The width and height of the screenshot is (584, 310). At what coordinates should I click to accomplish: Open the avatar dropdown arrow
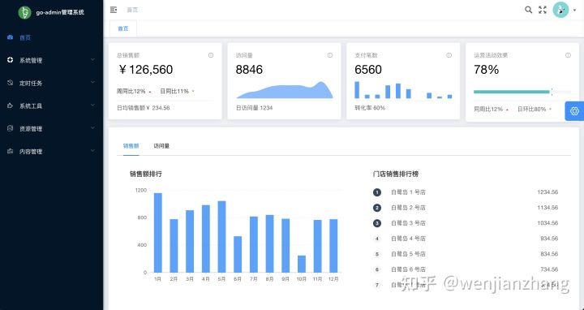(575, 11)
